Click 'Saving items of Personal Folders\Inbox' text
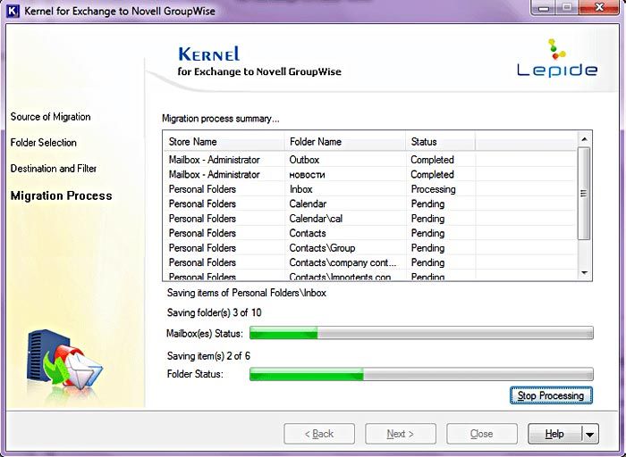The width and height of the screenshot is (626, 457). [x=247, y=293]
